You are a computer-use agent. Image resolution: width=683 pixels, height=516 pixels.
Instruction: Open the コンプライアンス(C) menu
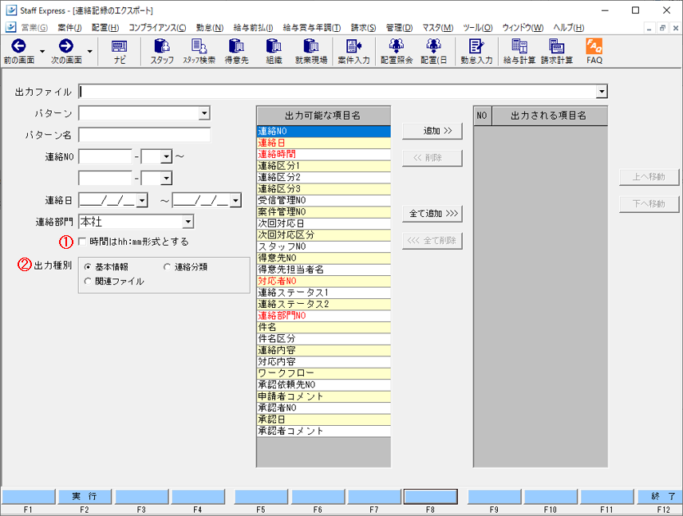click(157, 27)
